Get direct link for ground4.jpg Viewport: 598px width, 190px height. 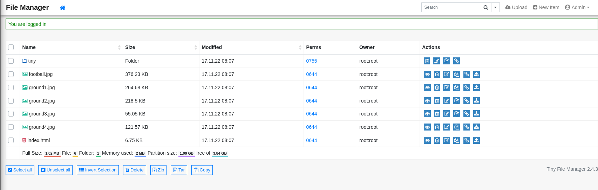click(x=467, y=127)
